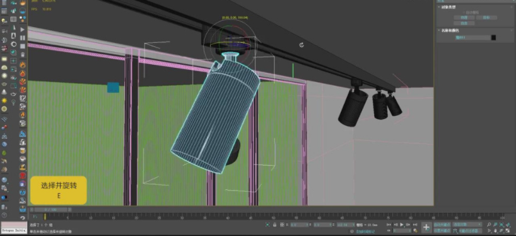Open the 选定对象 selection dropdown
Screen dimensions: 516x236
(467, 225)
